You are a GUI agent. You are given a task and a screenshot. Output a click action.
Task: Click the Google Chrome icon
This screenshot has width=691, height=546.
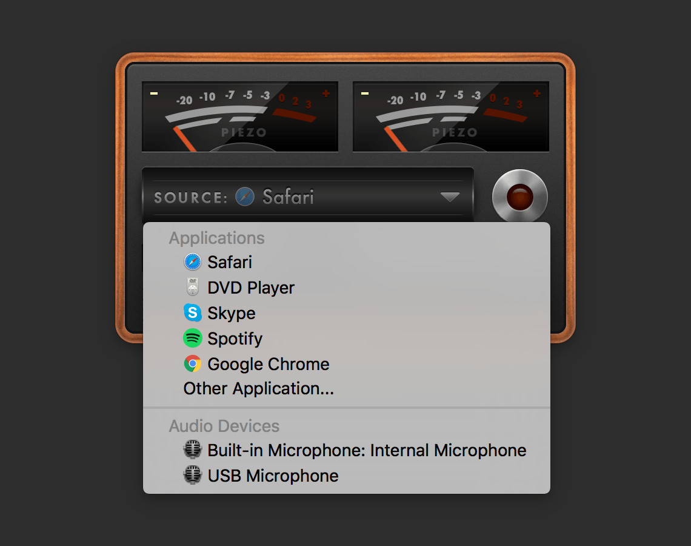pyautogui.click(x=193, y=364)
